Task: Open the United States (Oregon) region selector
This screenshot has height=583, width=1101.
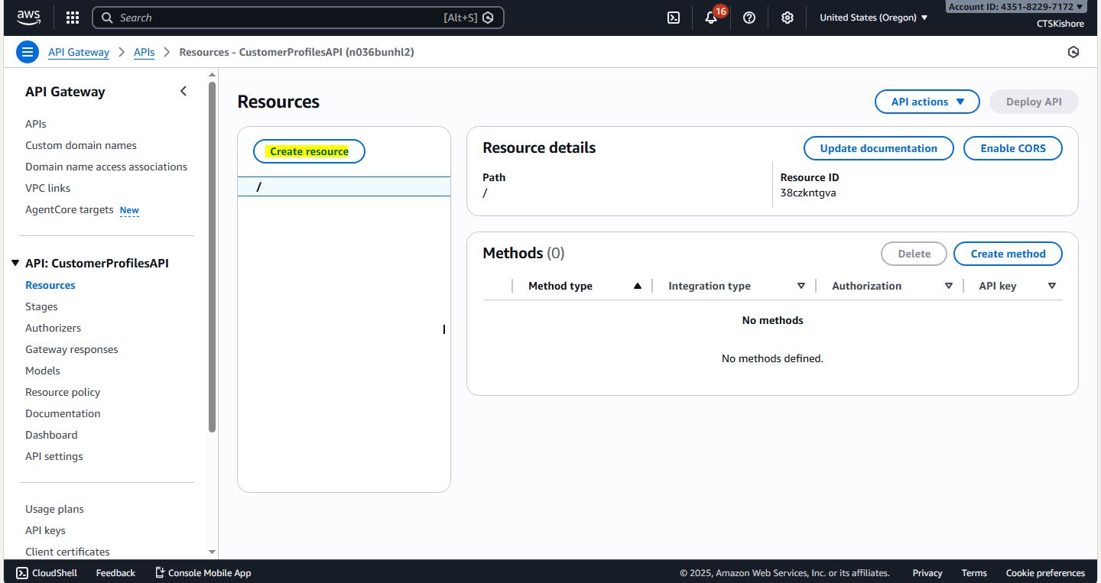Action: [x=873, y=18]
